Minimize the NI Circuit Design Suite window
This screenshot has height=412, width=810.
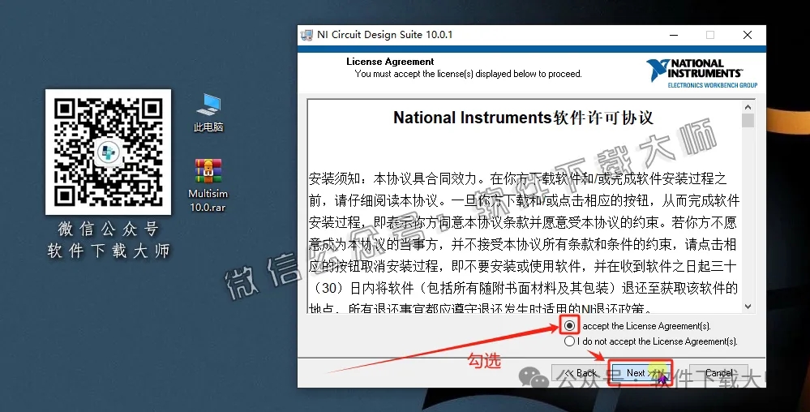click(674, 35)
